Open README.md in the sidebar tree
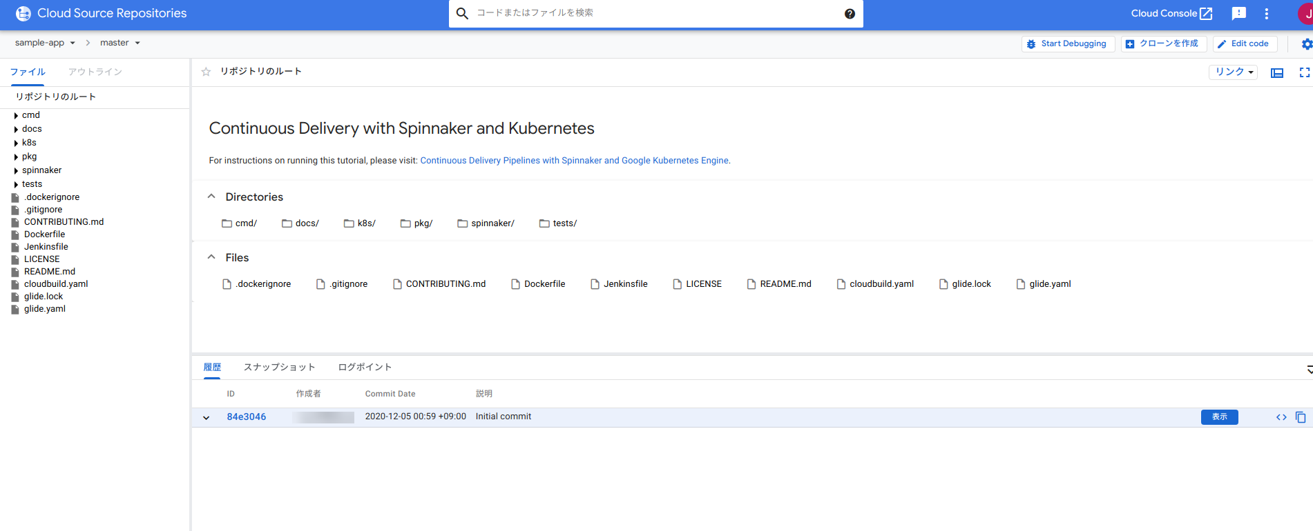This screenshot has height=531, width=1313. tap(50, 272)
